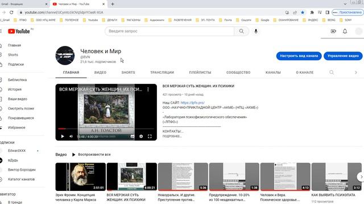Open the Chrome tab list dropdown
364x204 pixels.
tap(345, 4)
